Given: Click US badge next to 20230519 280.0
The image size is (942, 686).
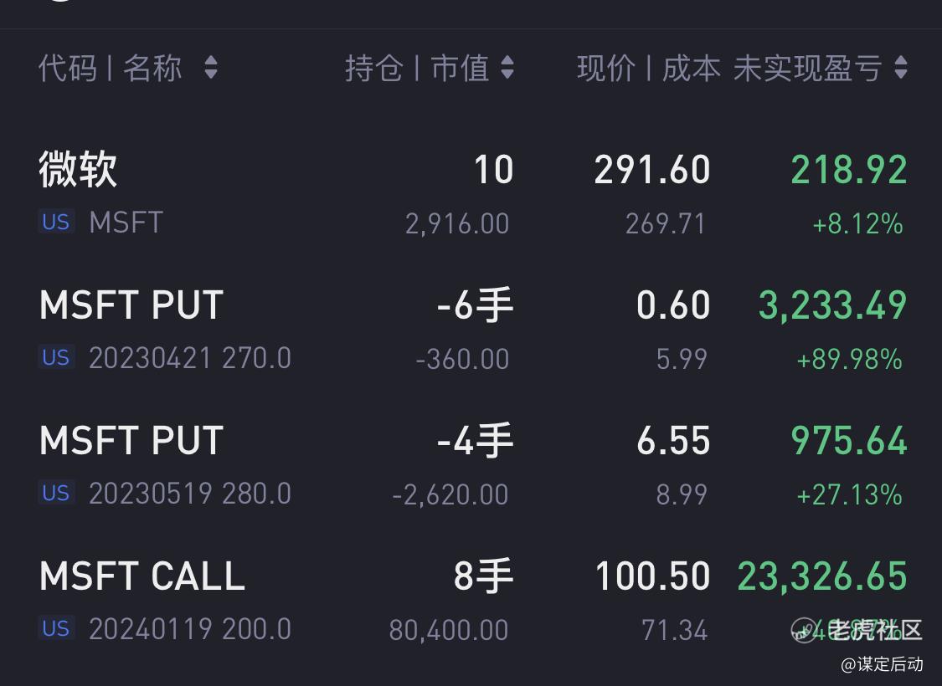Looking at the screenshot, I should point(56,493).
